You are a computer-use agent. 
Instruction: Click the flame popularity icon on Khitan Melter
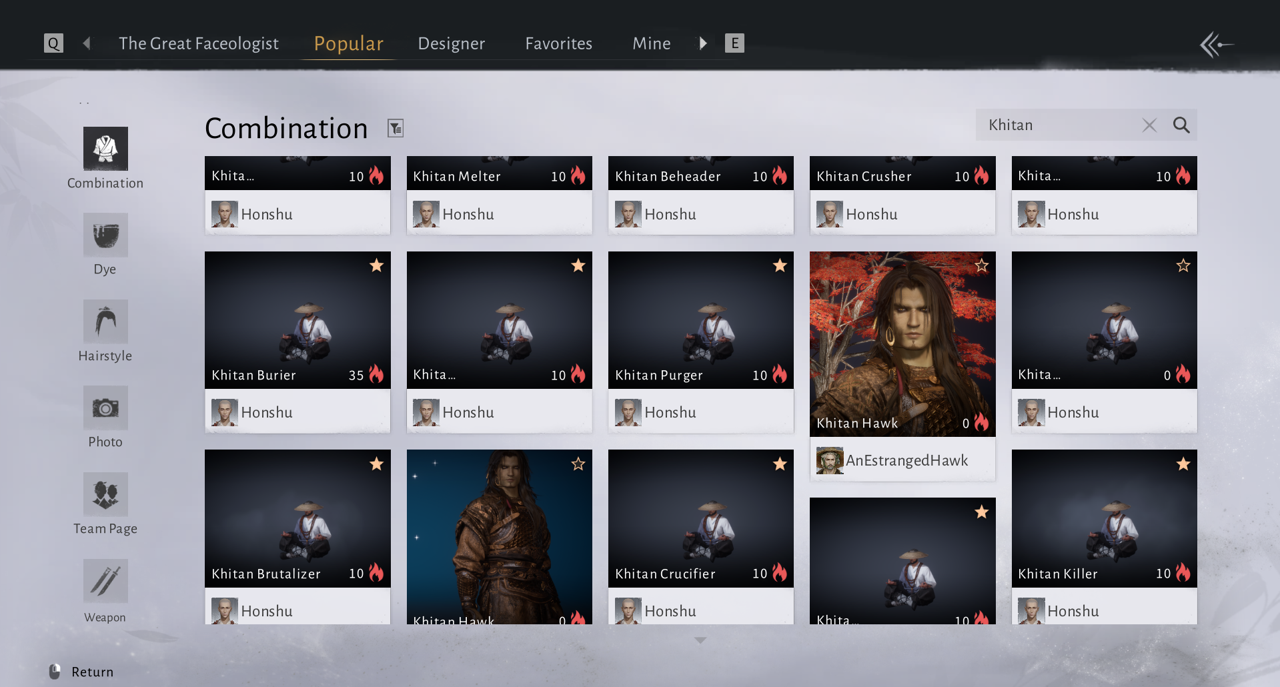578,175
